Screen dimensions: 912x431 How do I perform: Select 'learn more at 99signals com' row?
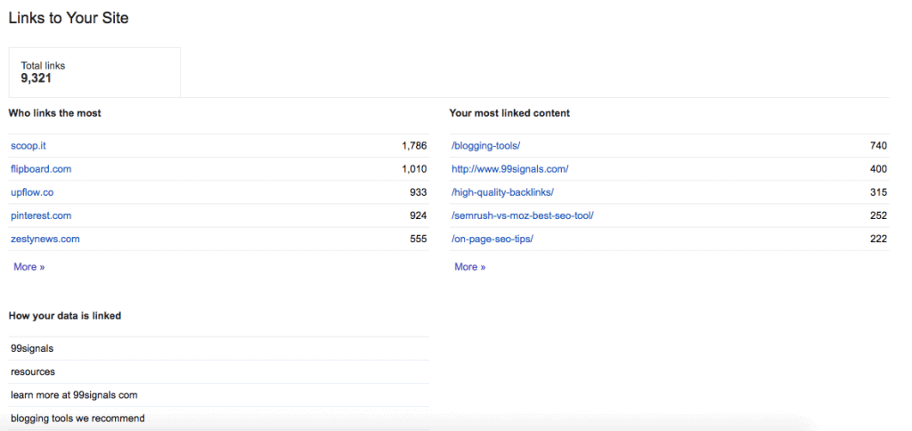(x=74, y=394)
